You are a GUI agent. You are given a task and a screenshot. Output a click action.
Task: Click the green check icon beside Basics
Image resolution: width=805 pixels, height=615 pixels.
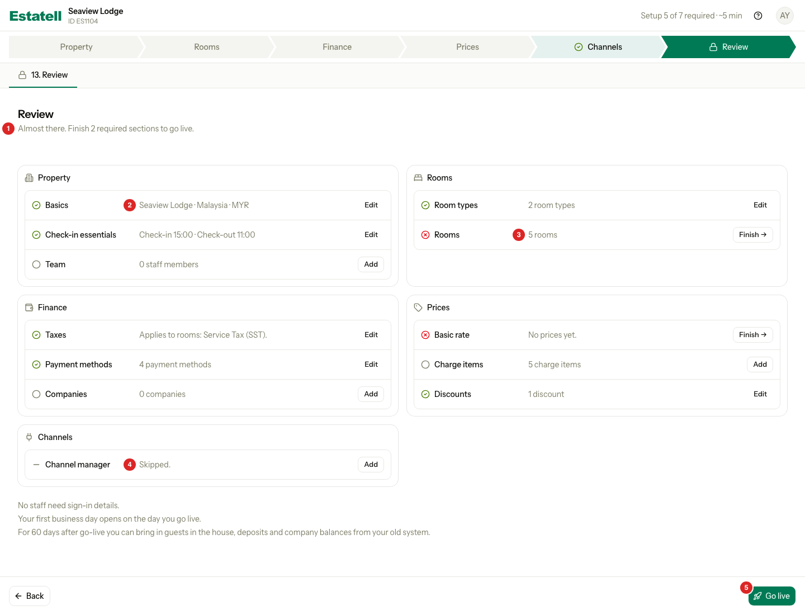(x=36, y=205)
